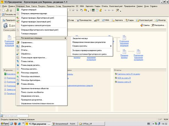Click the Документы menu icon
The width and height of the screenshot is (169, 126).
coord(18,46)
